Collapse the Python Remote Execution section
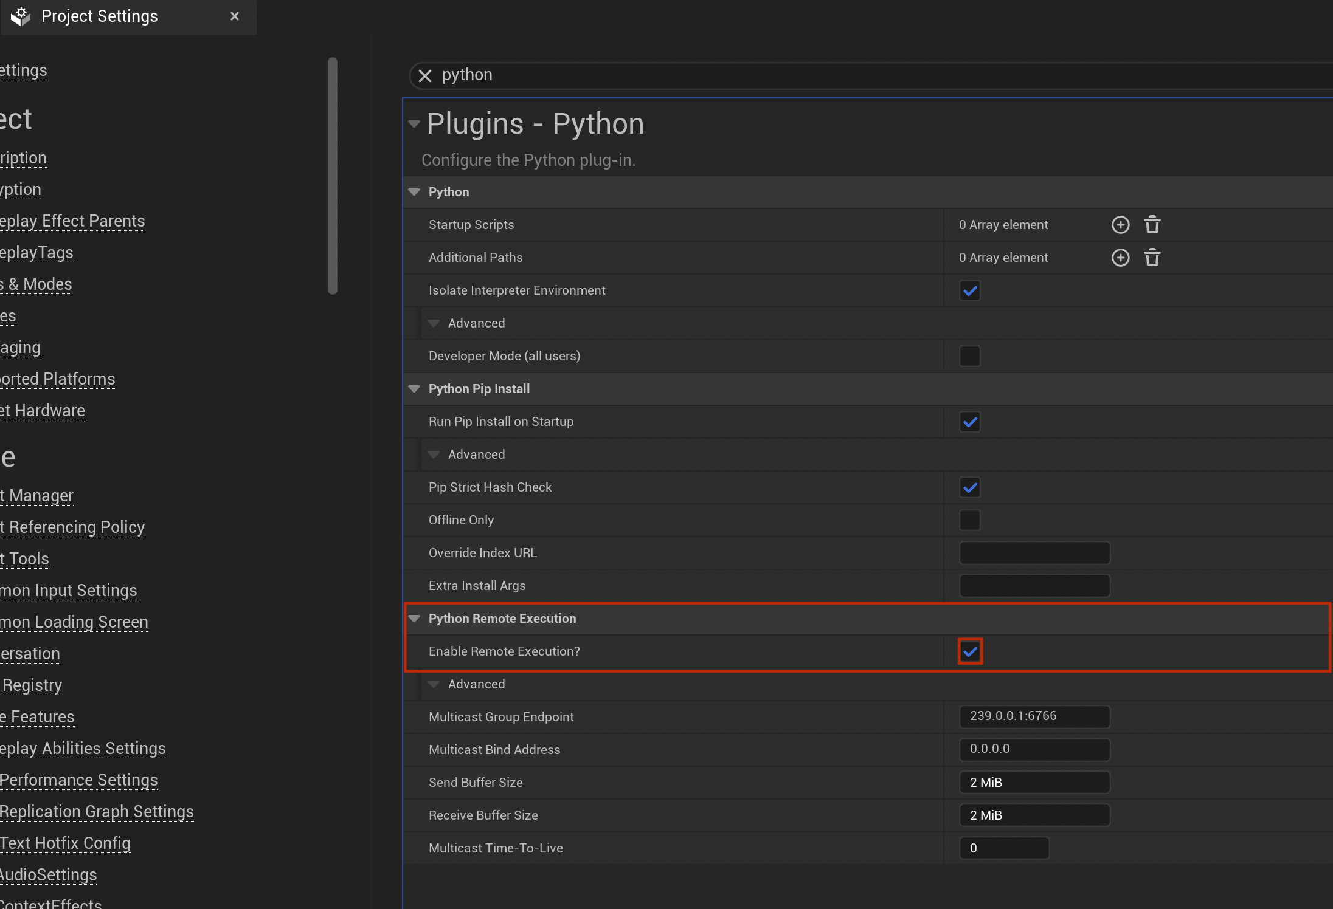 click(414, 619)
